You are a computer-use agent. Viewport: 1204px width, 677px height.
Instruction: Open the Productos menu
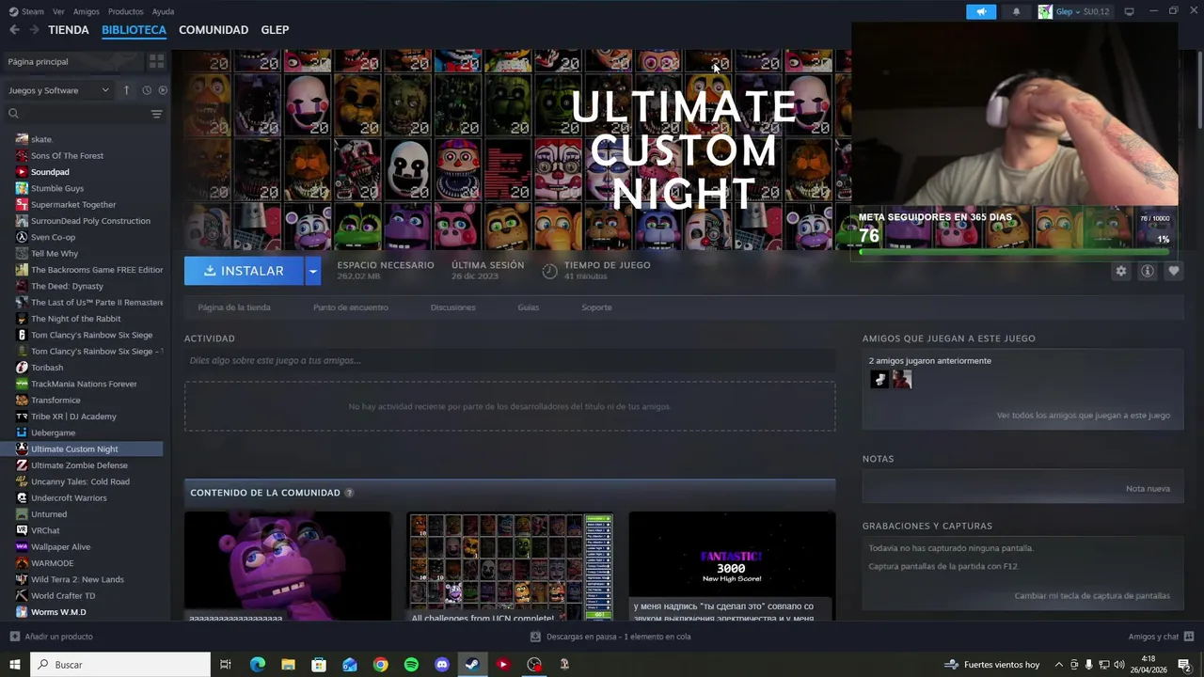coord(125,11)
